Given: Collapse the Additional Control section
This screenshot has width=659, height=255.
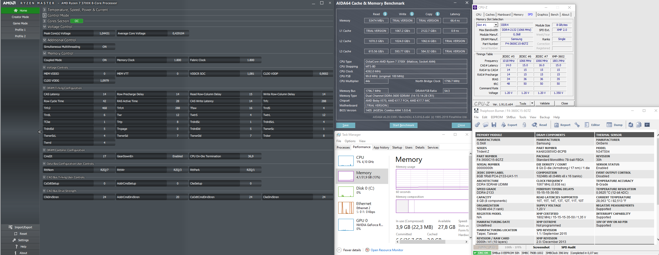Looking at the screenshot, I should [x=45, y=40].
